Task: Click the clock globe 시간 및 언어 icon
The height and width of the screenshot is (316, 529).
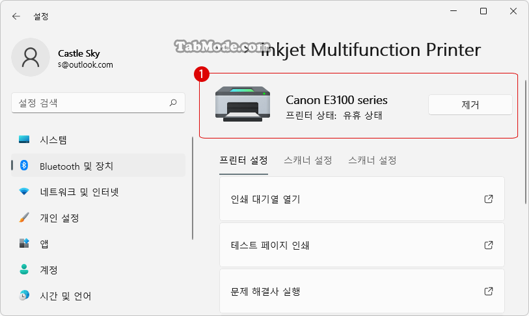Action: pos(24,295)
